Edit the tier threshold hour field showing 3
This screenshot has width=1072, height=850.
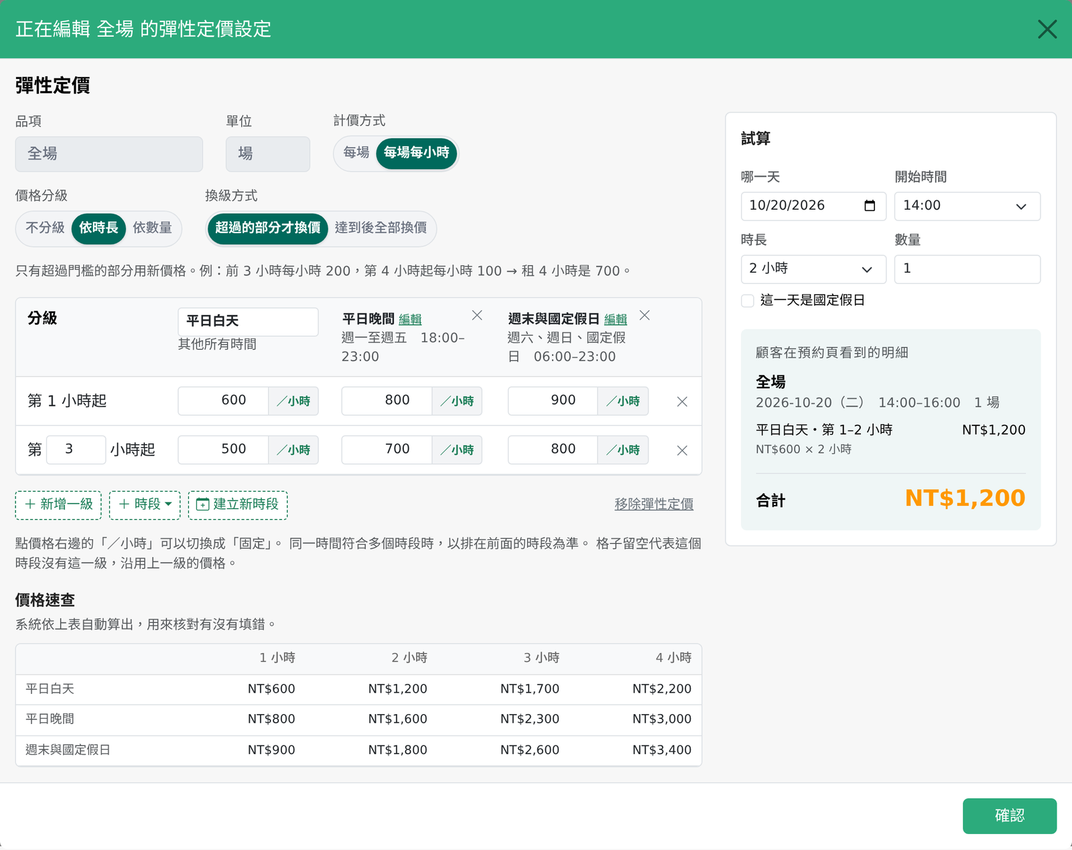76,450
